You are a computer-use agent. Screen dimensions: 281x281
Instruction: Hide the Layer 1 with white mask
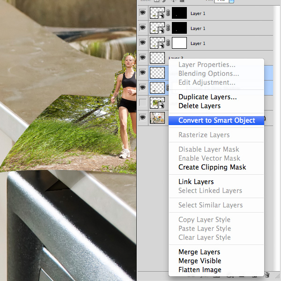(x=143, y=43)
